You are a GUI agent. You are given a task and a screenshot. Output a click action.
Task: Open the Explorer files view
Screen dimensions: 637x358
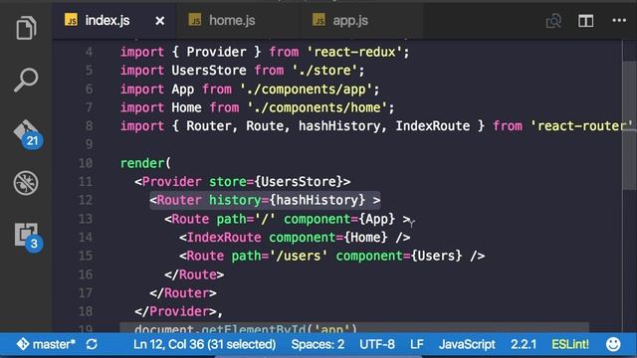pyautogui.click(x=26, y=28)
